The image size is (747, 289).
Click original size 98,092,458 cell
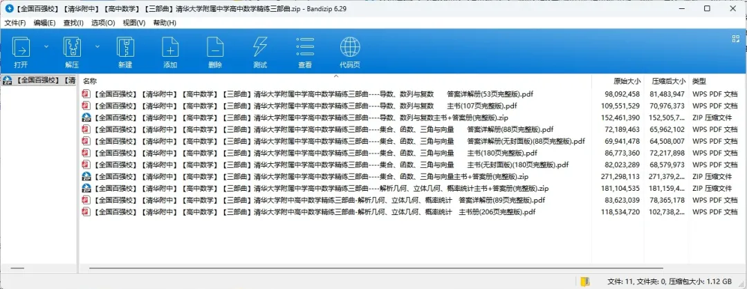tap(622, 94)
